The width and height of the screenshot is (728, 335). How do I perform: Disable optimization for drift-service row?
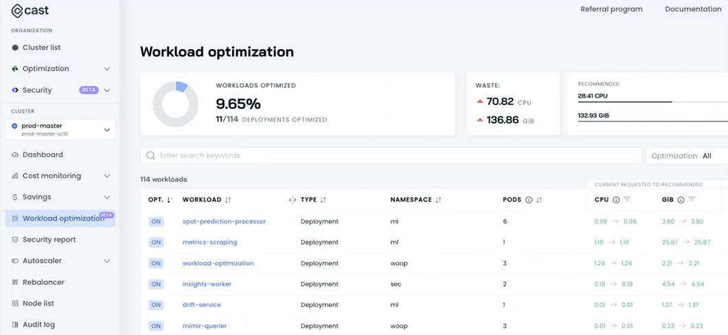[156, 305]
